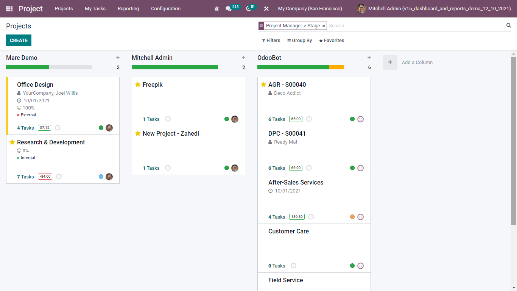Open the Group By dropdown
Viewport: 517px width, 291px height.
[x=299, y=41]
